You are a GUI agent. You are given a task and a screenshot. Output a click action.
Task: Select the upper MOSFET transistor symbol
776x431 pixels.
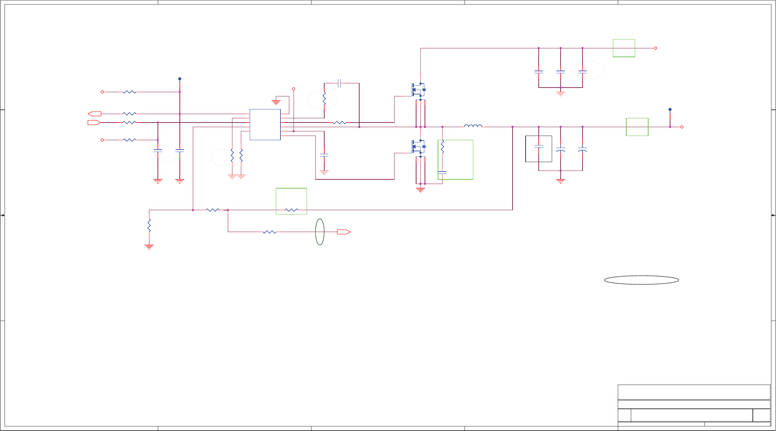click(x=418, y=90)
